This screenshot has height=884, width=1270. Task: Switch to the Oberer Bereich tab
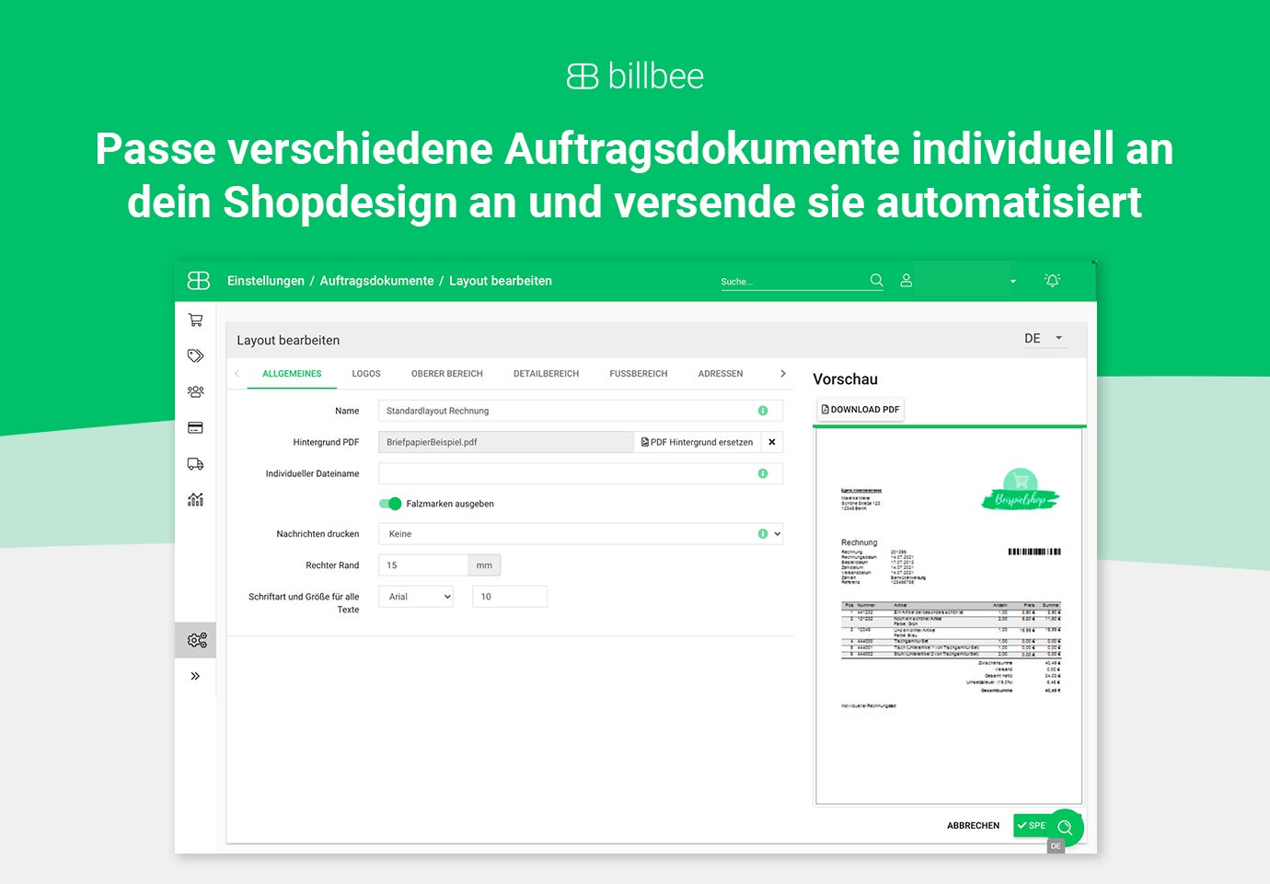[x=447, y=374]
